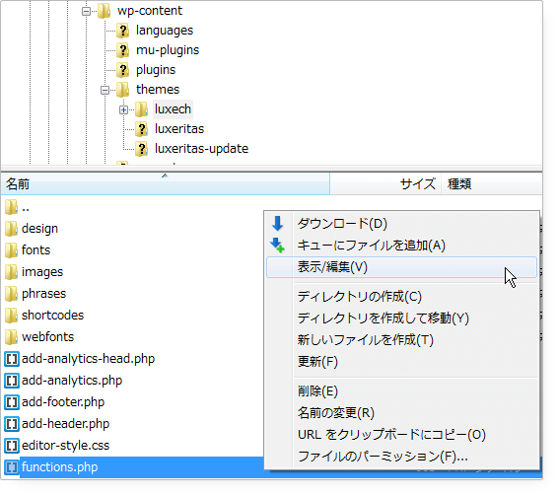This screenshot has height=495, width=558.
Task: Select add-analytics-head.php file name
Action: pyautogui.click(x=89, y=359)
